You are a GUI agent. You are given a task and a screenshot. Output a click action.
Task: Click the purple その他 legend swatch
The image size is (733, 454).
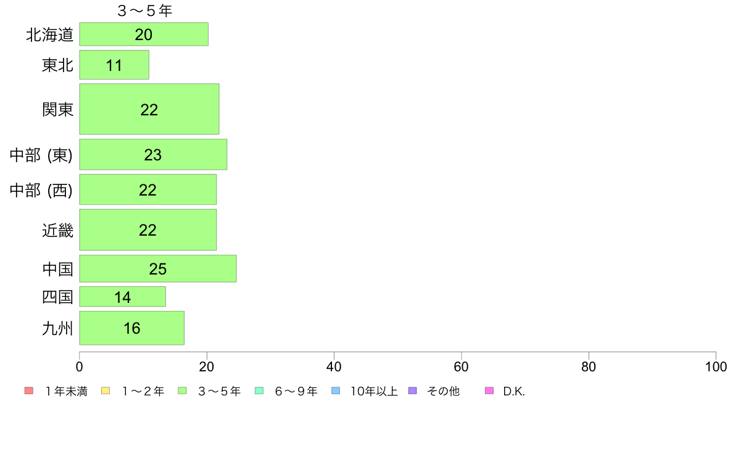412,391
